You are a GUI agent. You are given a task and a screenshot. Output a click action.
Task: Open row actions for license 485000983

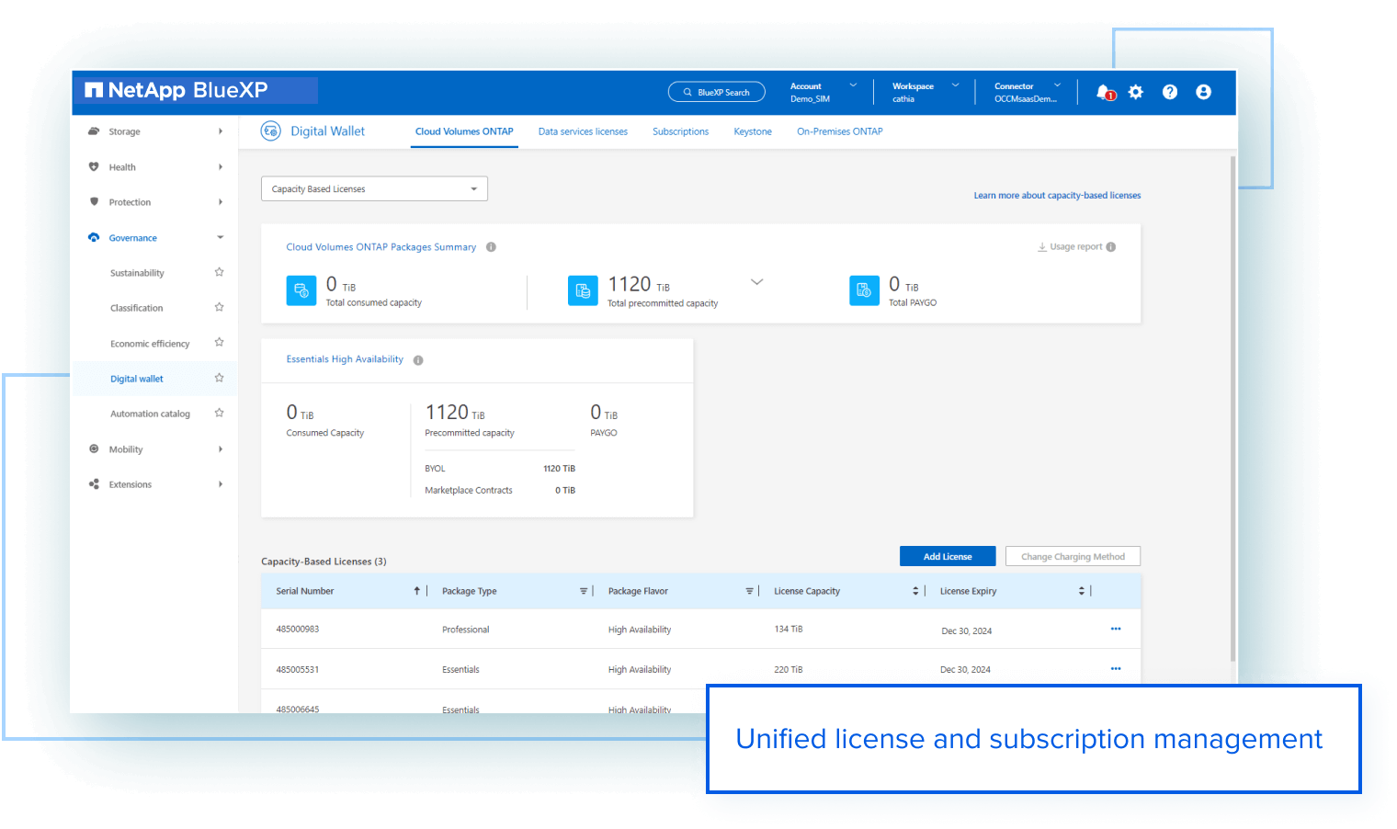coord(1115,630)
